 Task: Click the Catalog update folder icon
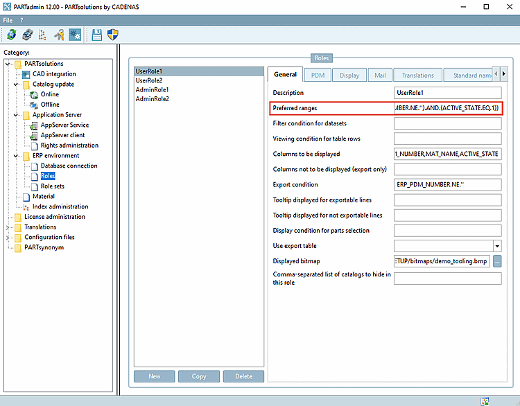coord(26,85)
